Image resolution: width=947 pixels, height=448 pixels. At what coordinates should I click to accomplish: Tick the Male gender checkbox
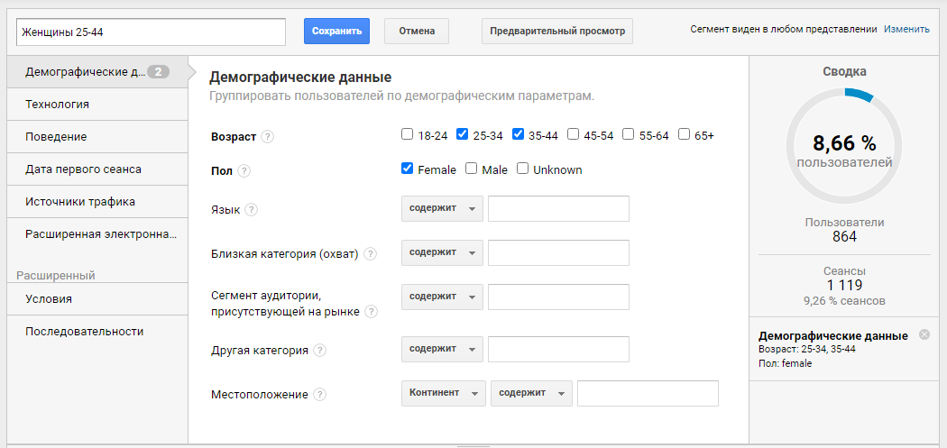pos(471,169)
